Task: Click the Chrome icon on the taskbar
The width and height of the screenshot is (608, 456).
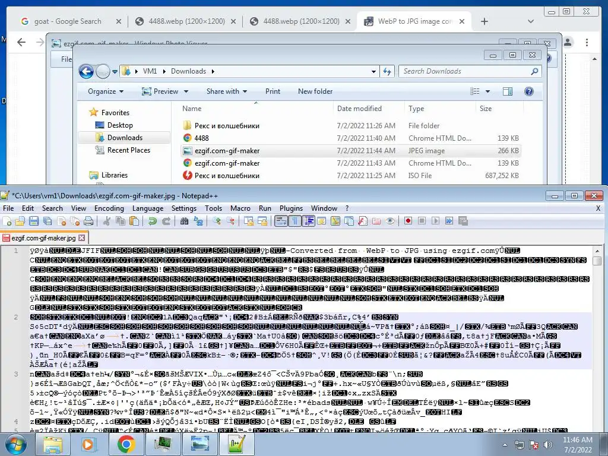Action: coord(126,444)
